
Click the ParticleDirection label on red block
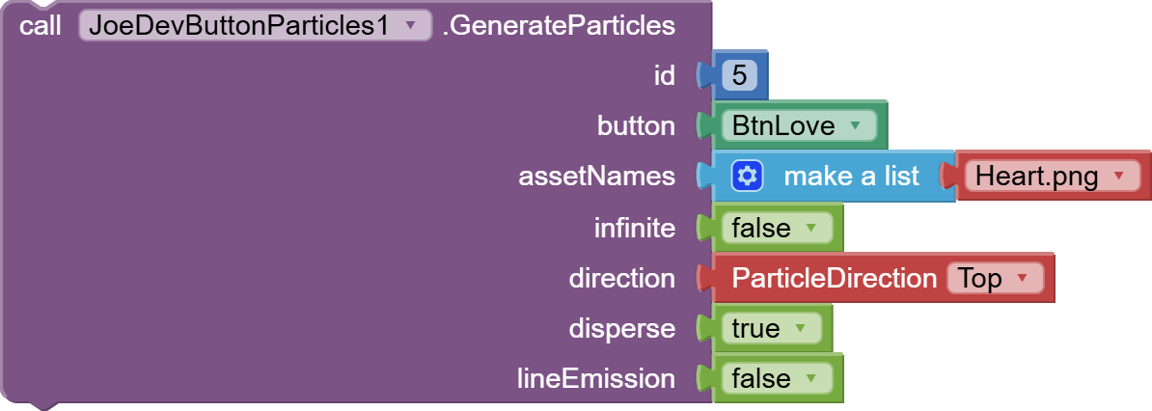834,279
